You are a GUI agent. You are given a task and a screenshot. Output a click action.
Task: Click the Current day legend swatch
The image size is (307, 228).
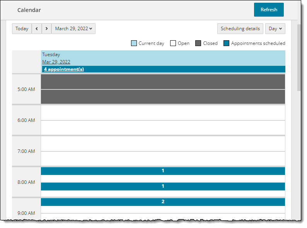point(134,43)
